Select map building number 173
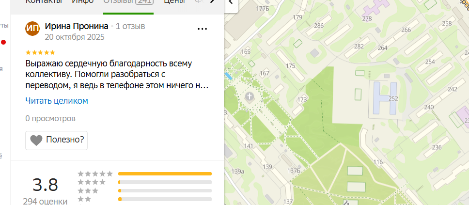469x205 pixels. click(x=302, y=99)
